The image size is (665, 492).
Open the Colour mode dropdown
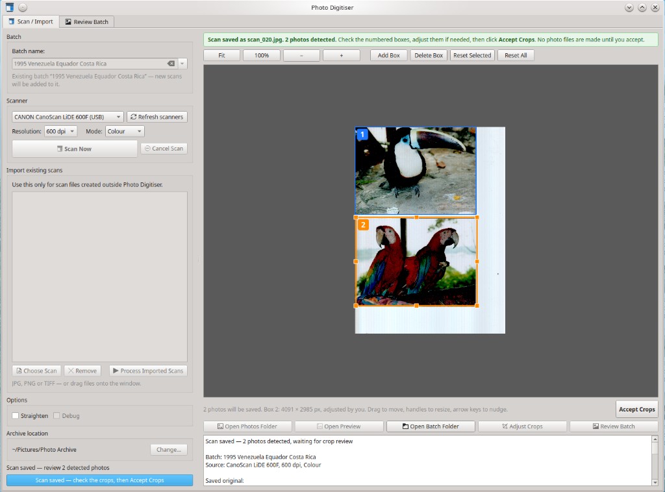(125, 131)
